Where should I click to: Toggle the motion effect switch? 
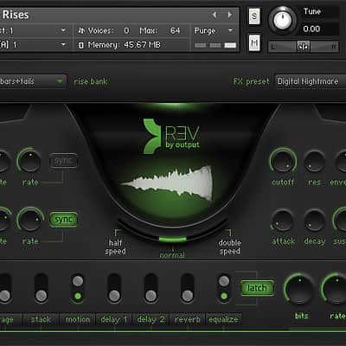(78, 288)
